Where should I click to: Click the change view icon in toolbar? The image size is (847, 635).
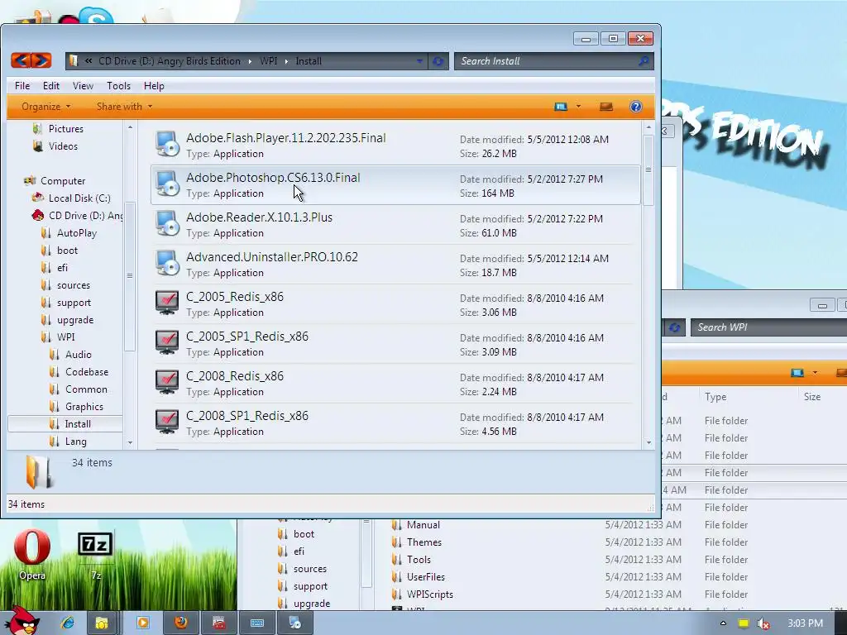(561, 107)
